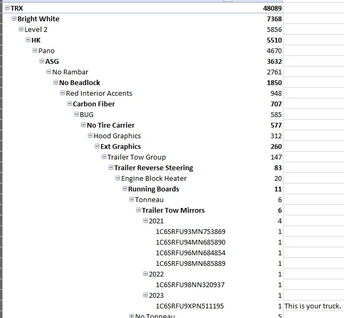
Task: Select the Trailer Tow Mirrors label
Action: tap(173, 210)
